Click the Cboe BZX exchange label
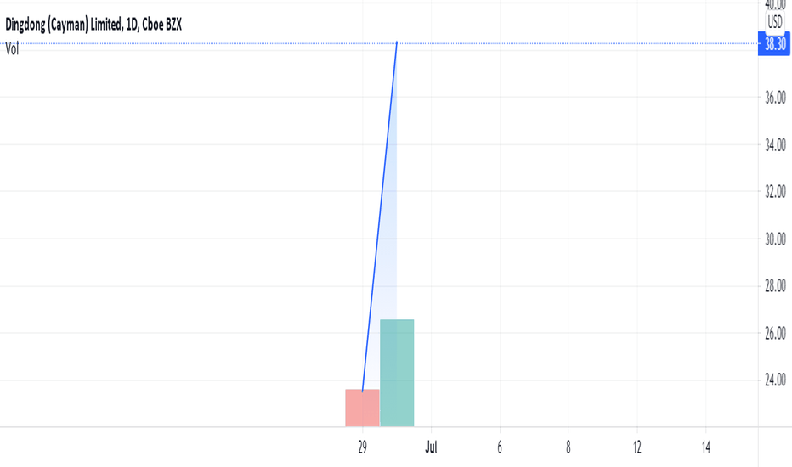Image resolution: width=792 pixels, height=467 pixels. 161,25
